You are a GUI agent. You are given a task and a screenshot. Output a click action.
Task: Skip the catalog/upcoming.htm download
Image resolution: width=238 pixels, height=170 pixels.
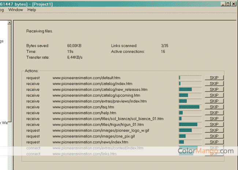click(214, 95)
